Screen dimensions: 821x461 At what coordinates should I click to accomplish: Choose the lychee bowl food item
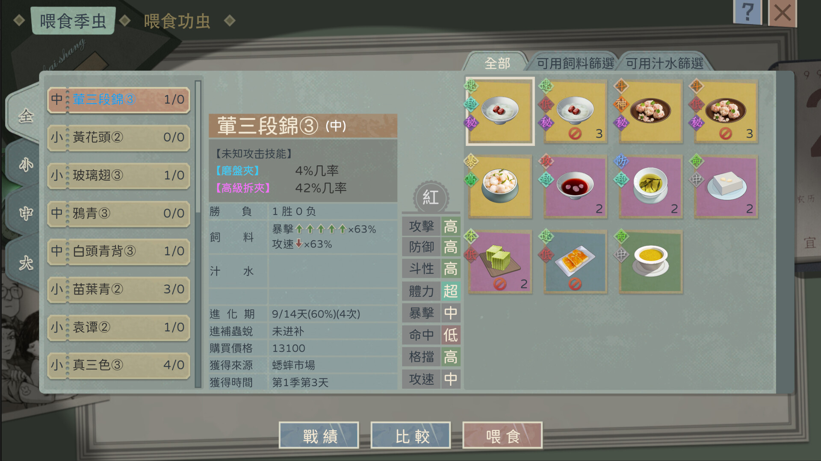point(500,186)
